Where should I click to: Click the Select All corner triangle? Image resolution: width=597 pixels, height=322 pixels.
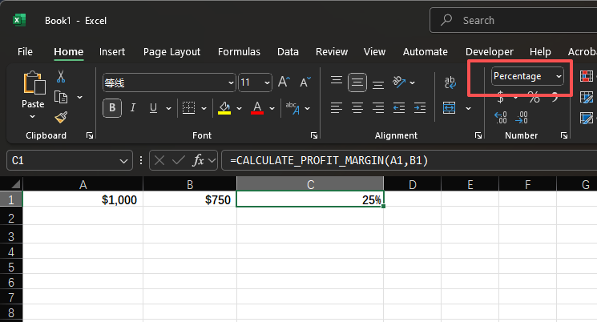click(x=15, y=184)
